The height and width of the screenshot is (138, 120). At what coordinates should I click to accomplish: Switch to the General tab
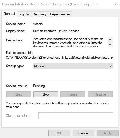tap(9, 14)
